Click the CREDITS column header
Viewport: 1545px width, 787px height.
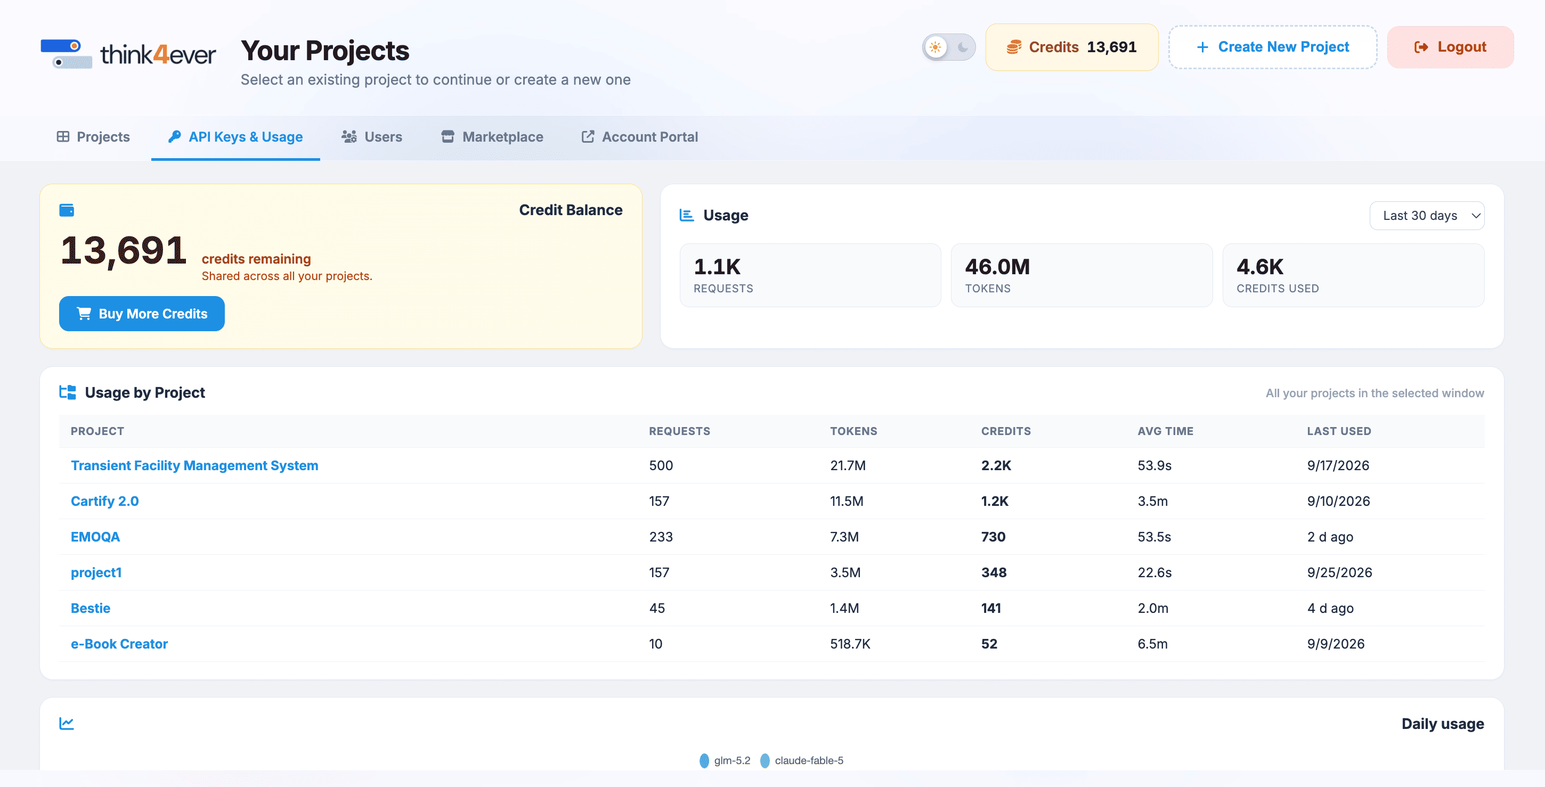tap(1006, 431)
